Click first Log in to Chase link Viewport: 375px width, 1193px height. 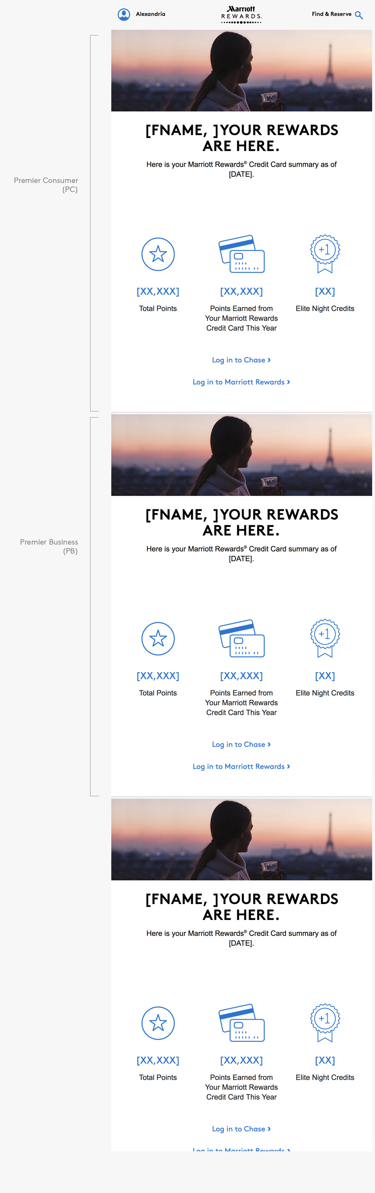tap(241, 360)
